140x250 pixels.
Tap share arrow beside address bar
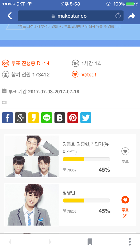pos(132,16)
